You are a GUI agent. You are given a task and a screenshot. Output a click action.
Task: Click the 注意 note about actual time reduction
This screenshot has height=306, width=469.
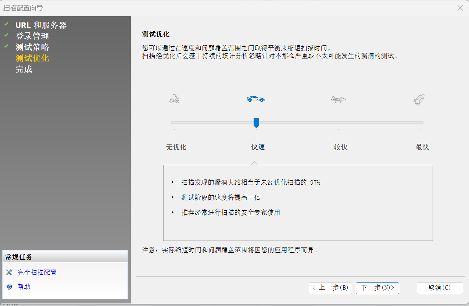230,250
